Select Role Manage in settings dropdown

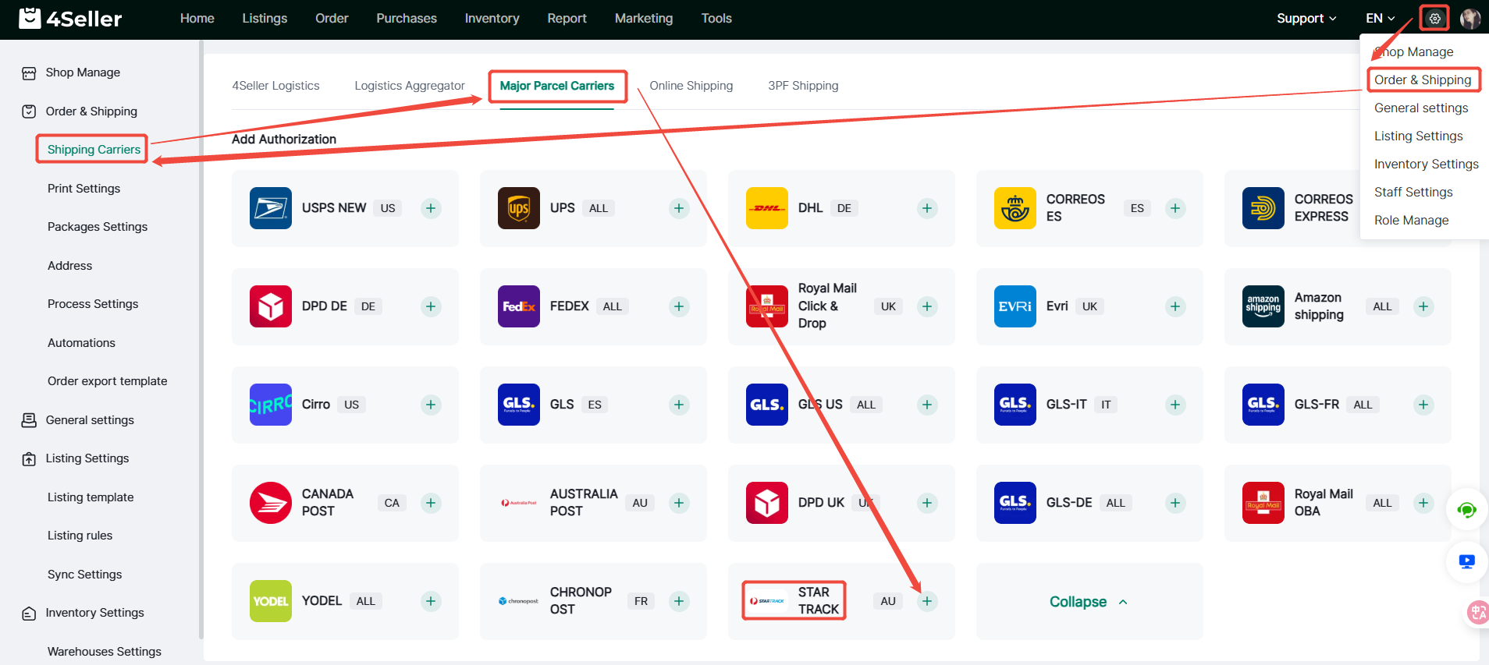pos(1411,220)
